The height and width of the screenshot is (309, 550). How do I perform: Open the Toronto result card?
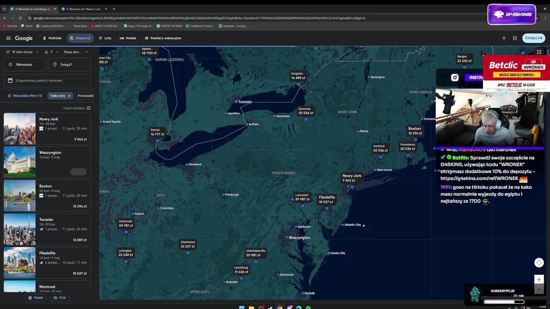click(47, 229)
